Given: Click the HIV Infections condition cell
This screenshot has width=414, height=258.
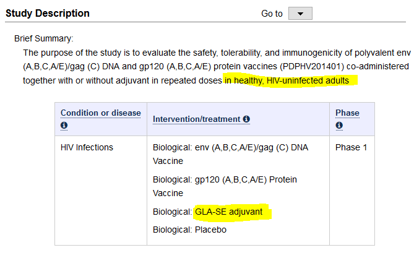Looking at the screenshot, I should 87,147.
